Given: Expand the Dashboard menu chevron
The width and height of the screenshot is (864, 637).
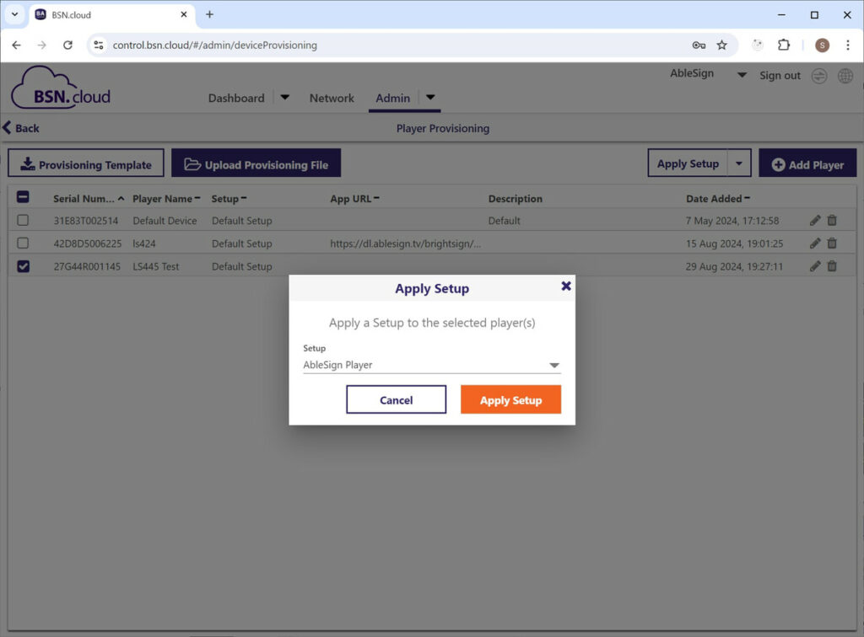Looking at the screenshot, I should 284,97.
